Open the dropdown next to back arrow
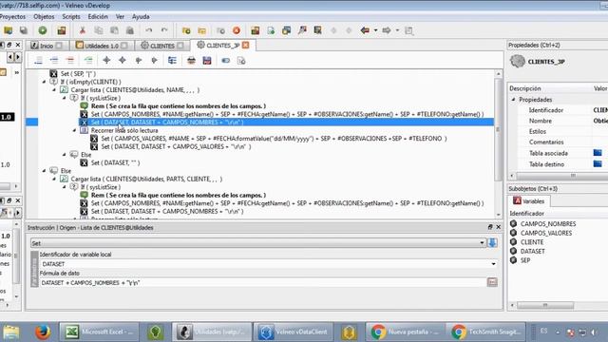608x342 pixels. coord(375,30)
